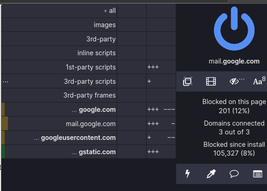Click the '3rd-party' row label

(101, 39)
